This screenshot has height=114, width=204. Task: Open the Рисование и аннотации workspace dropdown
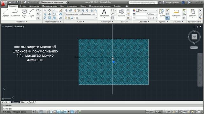tap(53, 2)
